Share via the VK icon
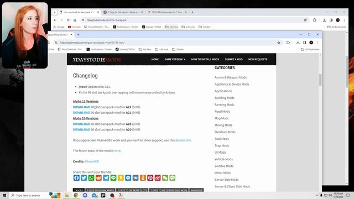 coord(136,178)
